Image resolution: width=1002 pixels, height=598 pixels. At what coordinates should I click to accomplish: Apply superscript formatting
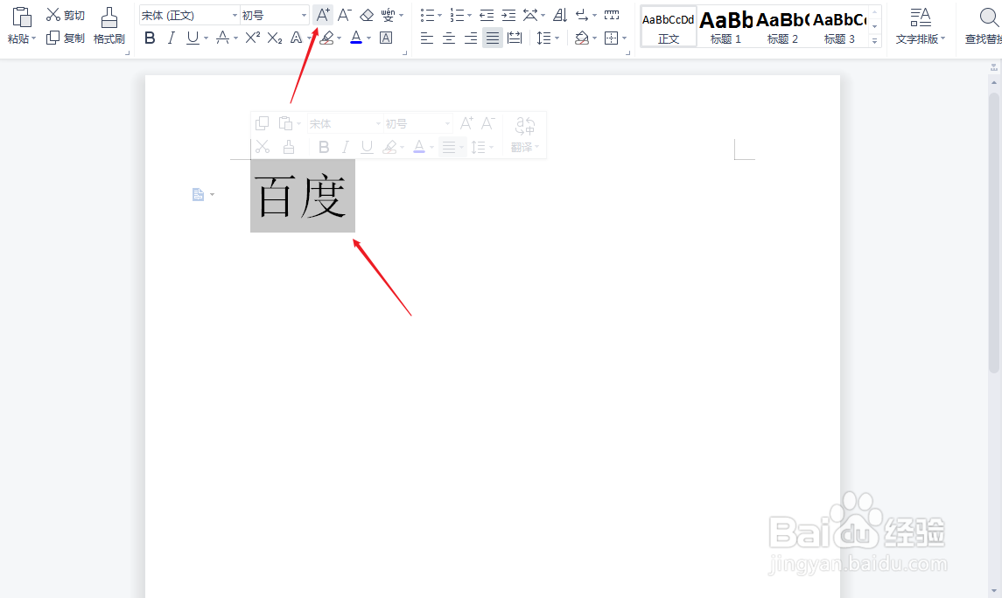point(251,38)
